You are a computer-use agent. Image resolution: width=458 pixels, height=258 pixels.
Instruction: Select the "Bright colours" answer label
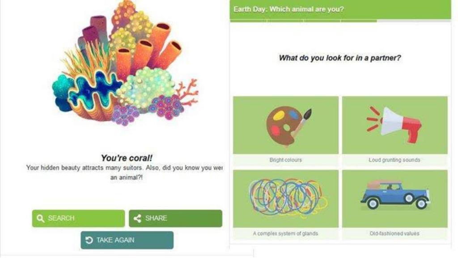286,160
